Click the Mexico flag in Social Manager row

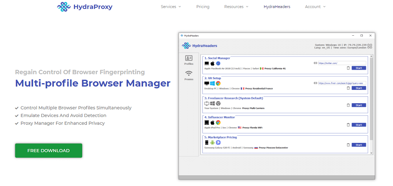[262, 68]
